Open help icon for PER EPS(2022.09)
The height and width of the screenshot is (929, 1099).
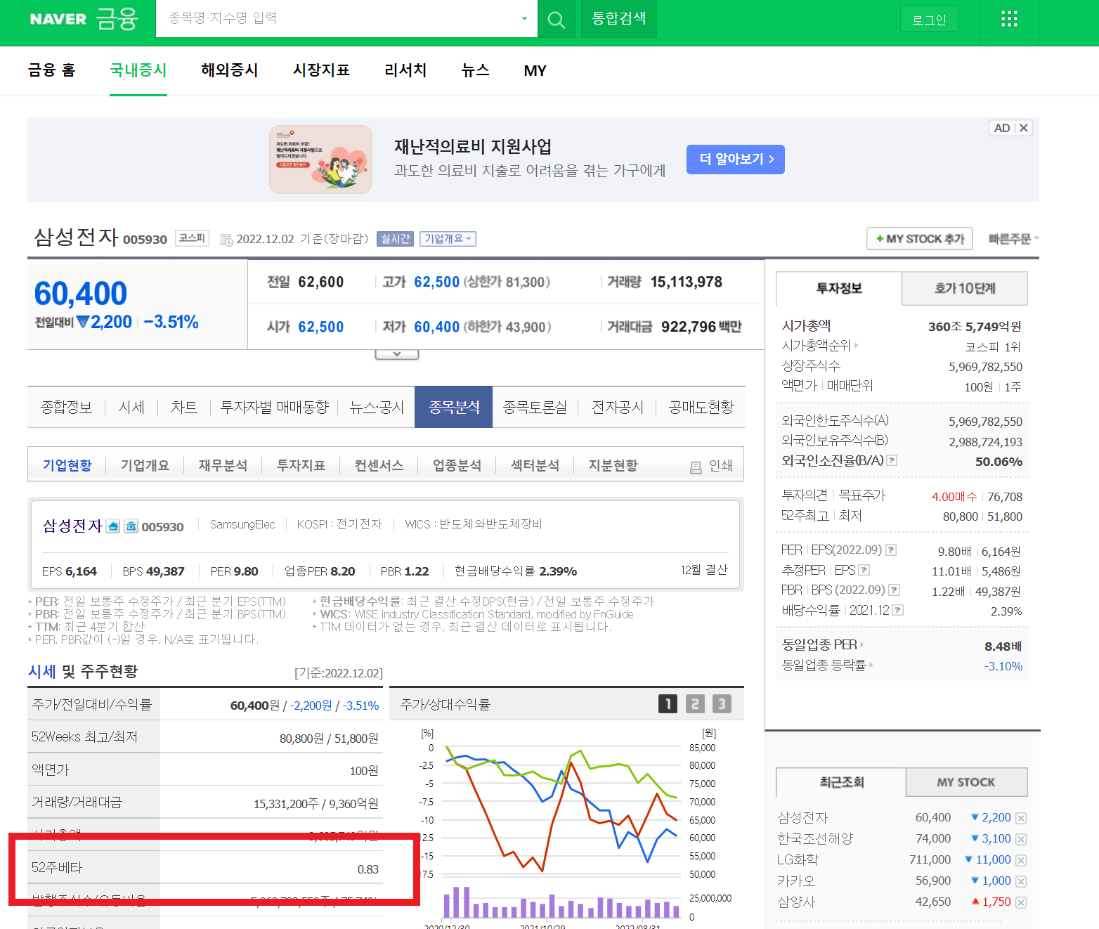click(891, 550)
